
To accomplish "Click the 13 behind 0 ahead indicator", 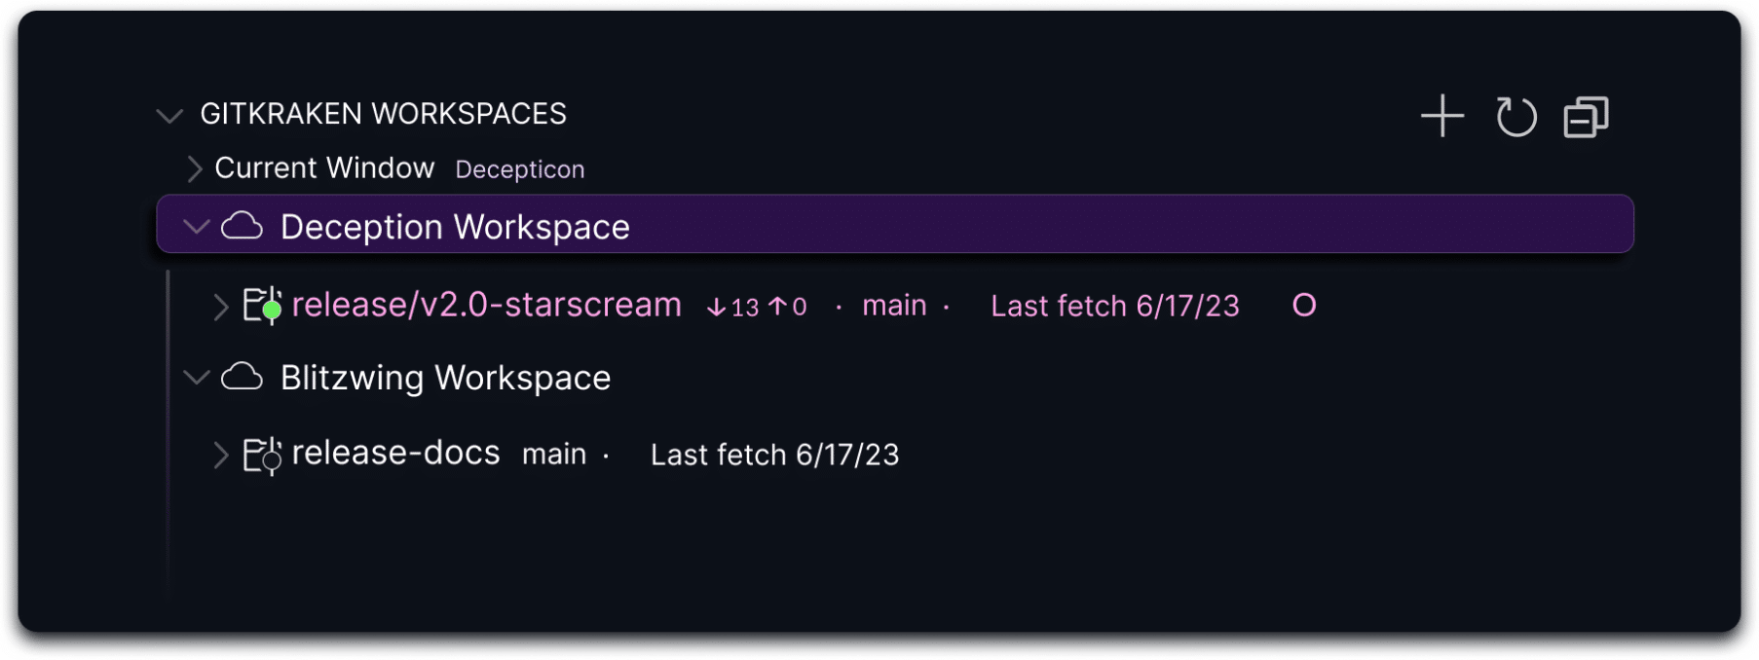I will tap(757, 308).
